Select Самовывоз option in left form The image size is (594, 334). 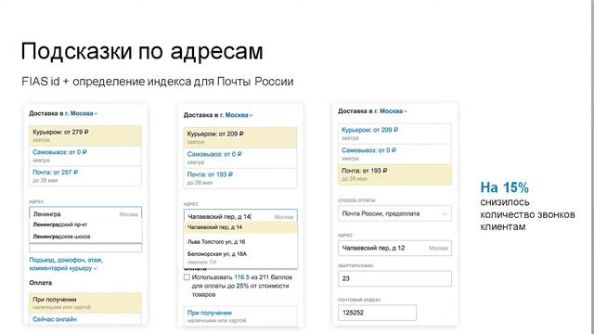click(85, 156)
